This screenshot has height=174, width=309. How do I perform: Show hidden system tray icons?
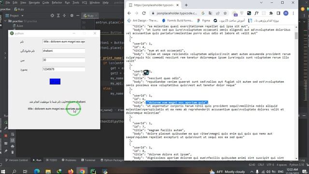coord(252,172)
